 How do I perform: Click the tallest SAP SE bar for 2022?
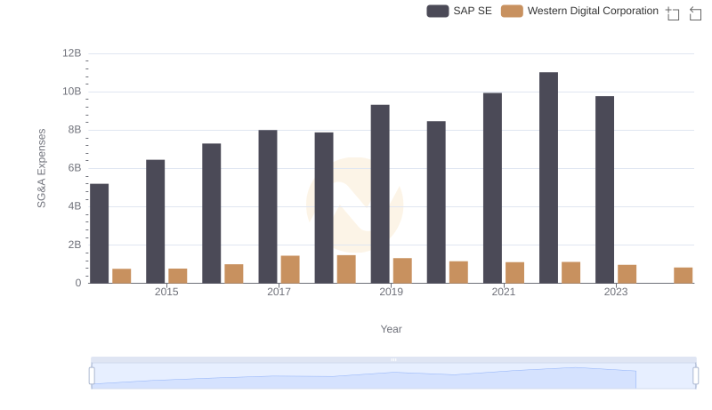click(548, 178)
